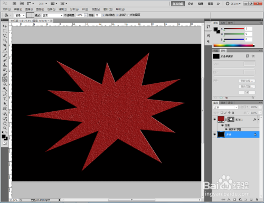The image size is (264, 203).
Task: Hide the 形状 1 shape layer via its eye icon
Action: [x=214, y=119]
